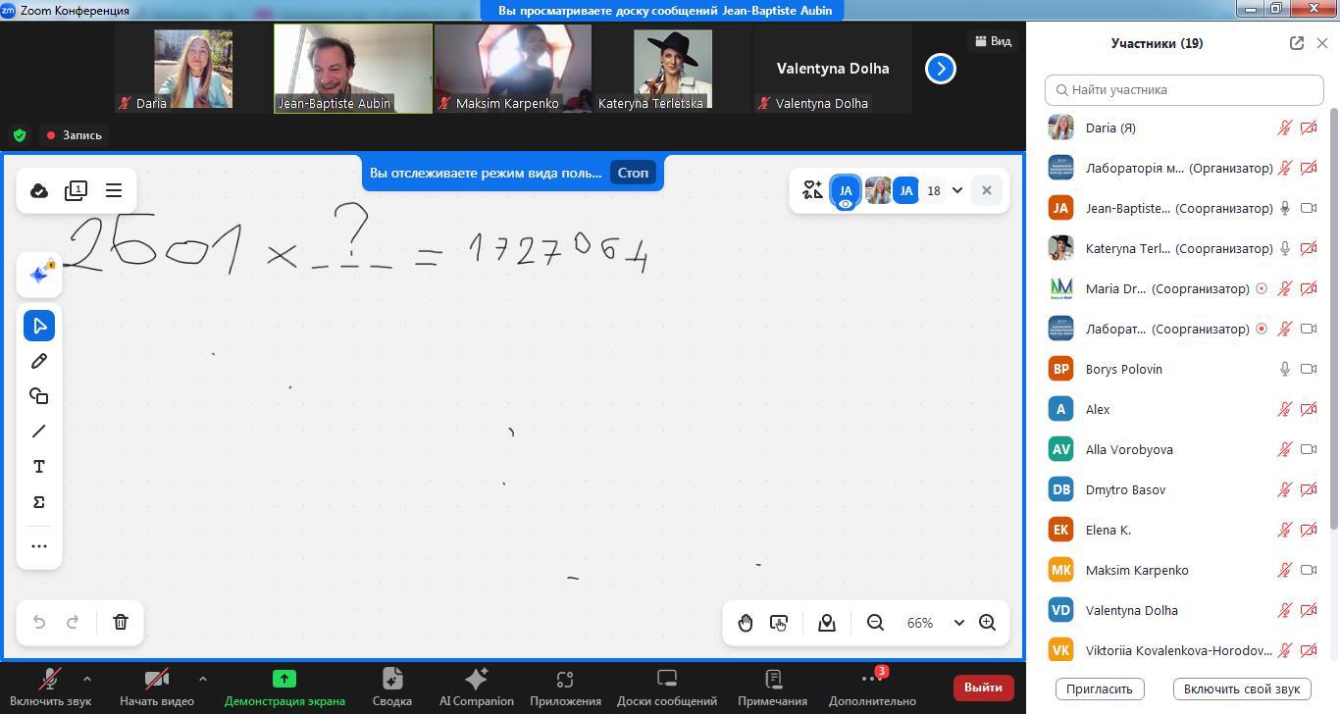This screenshot has width=1340, height=714.
Task: Toggle Jean-Baptiste follow view avatar
Action: point(845,190)
